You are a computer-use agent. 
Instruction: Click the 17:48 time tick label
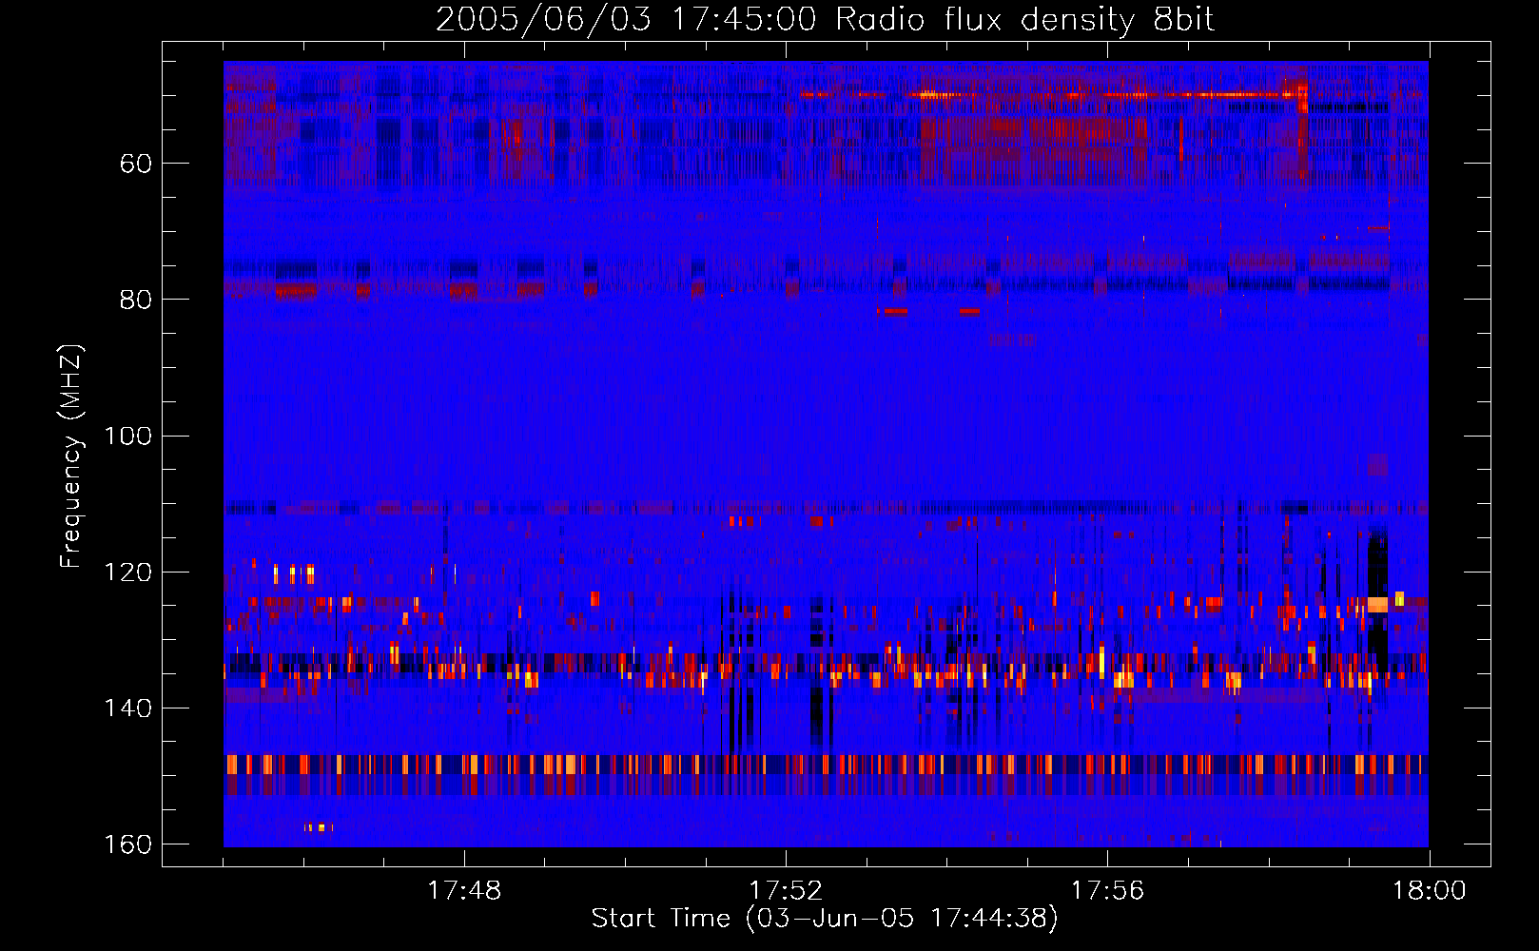(x=464, y=891)
